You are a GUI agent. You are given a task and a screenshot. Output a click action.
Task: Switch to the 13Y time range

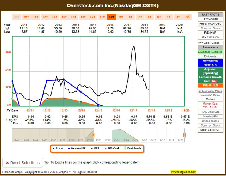(x=83, y=17)
